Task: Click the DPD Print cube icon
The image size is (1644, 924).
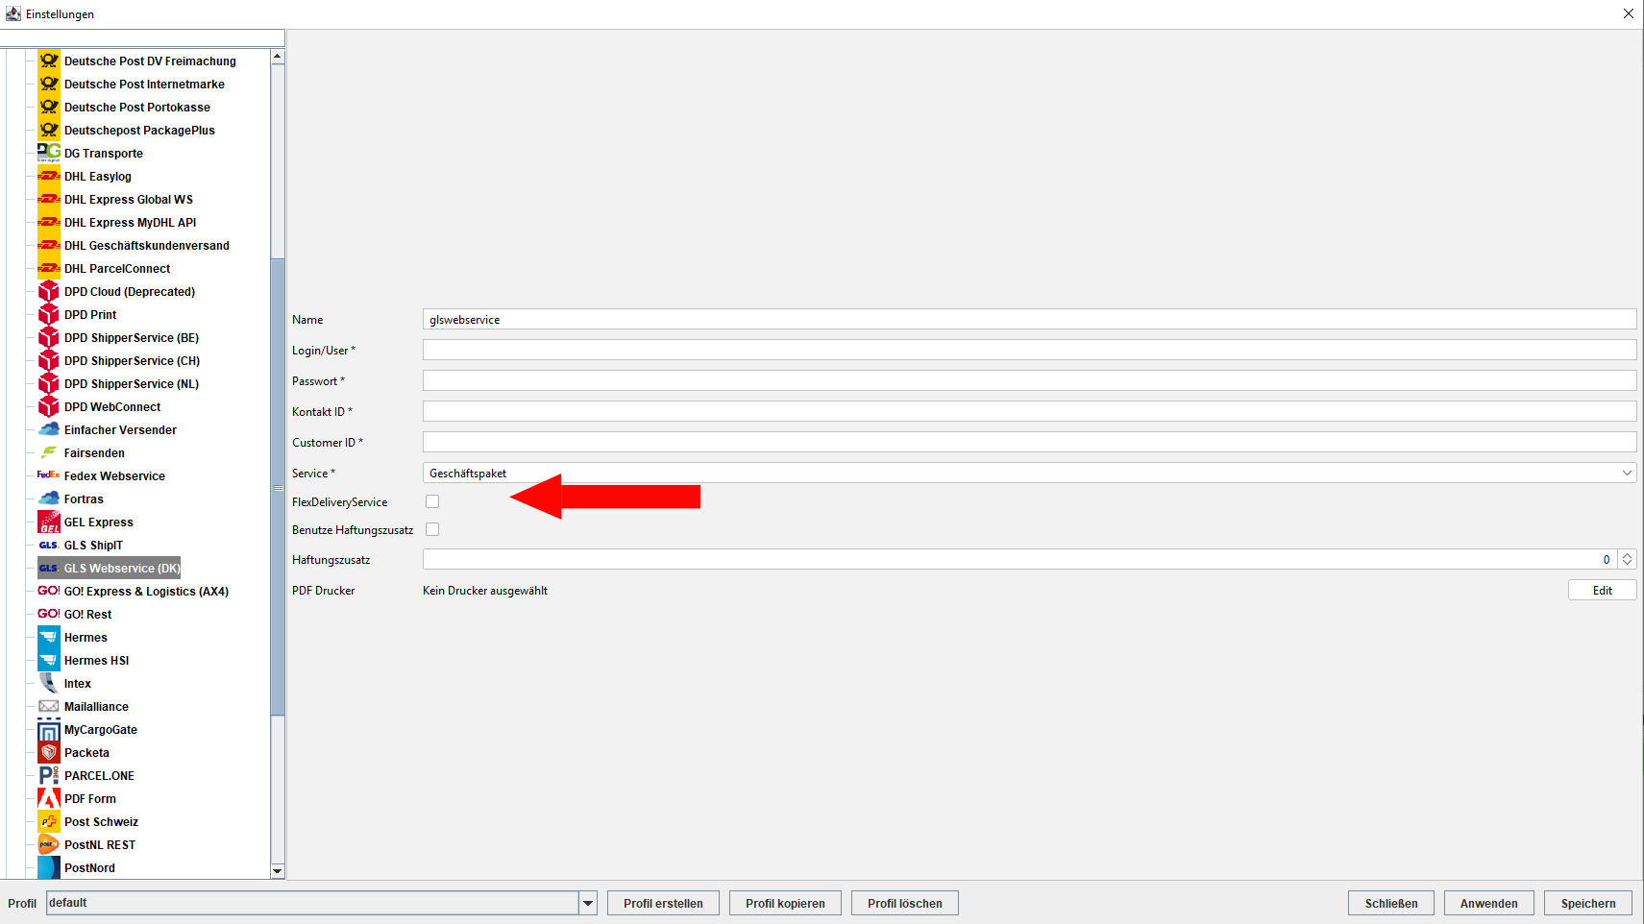Action: click(x=49, y=314)
